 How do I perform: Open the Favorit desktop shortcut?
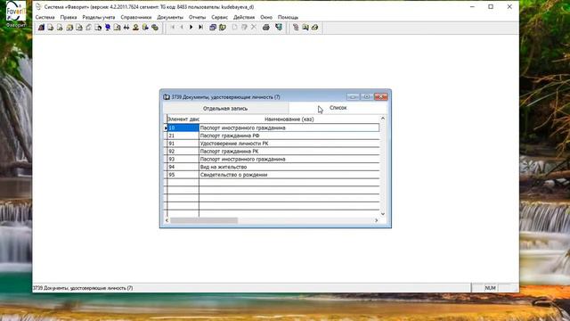tap(16, 14)
